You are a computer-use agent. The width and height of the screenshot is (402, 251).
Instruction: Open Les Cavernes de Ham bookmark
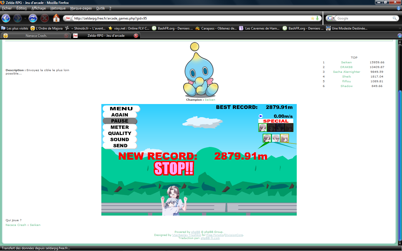[x=260, y=28]
